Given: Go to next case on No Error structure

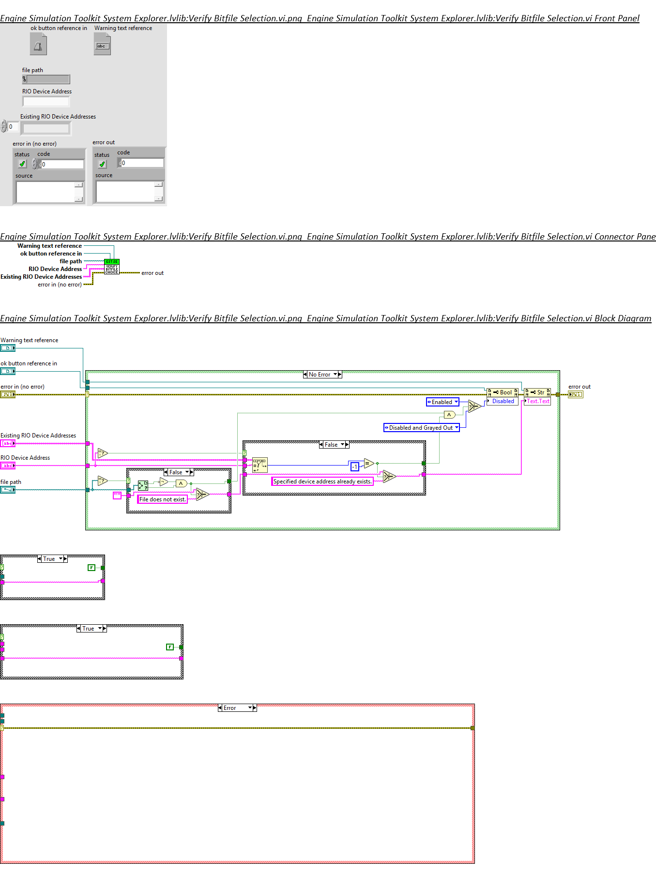Looking at the screenshot, I should click(x=340, y=375).
